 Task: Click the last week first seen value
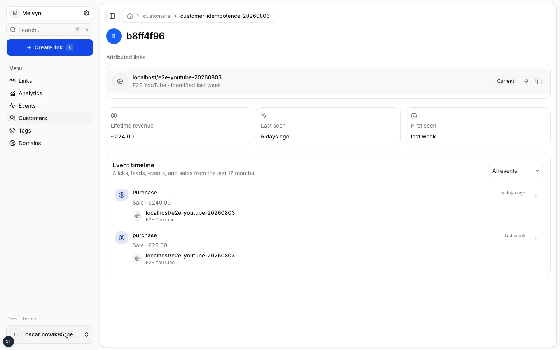point(423,136)
